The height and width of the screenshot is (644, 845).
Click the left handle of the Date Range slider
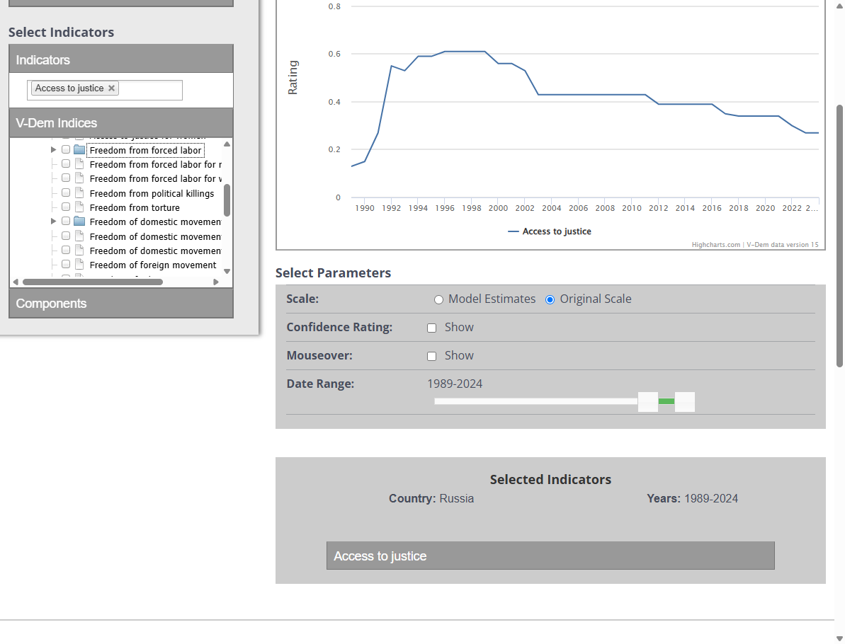click(x=648, y=402)
